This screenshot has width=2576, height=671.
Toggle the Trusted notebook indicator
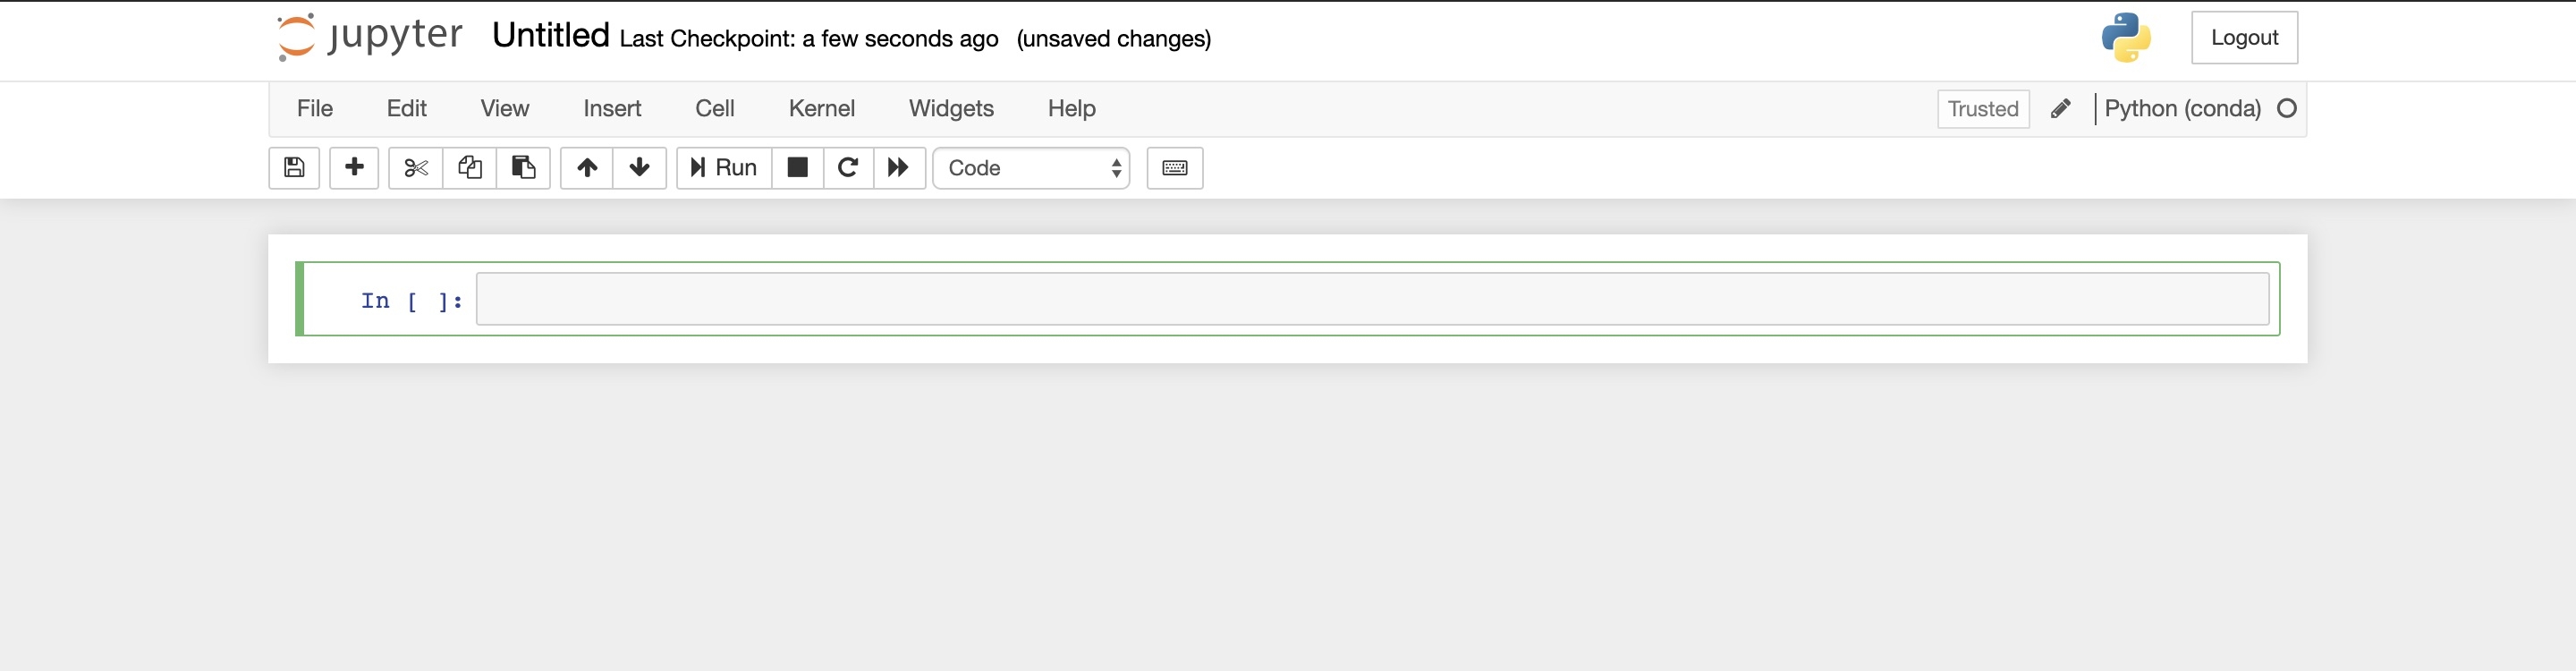(x=1983, y=109)
